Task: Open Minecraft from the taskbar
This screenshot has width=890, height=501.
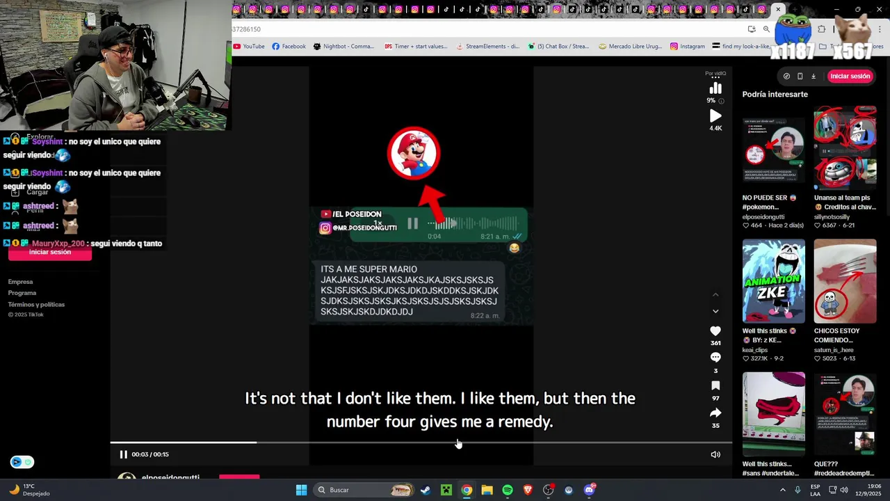Action: tap(446, 490)
